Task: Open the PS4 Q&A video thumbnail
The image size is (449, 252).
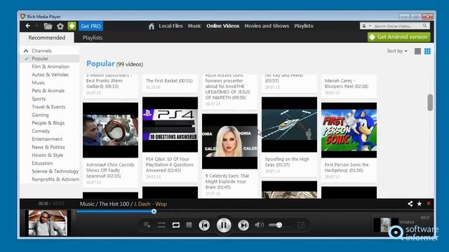Action: [x=170, y=125]
